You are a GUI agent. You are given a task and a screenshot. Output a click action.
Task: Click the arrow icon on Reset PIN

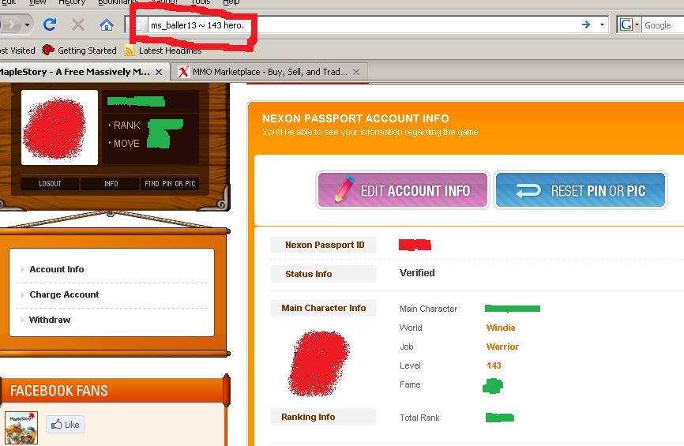528,190
